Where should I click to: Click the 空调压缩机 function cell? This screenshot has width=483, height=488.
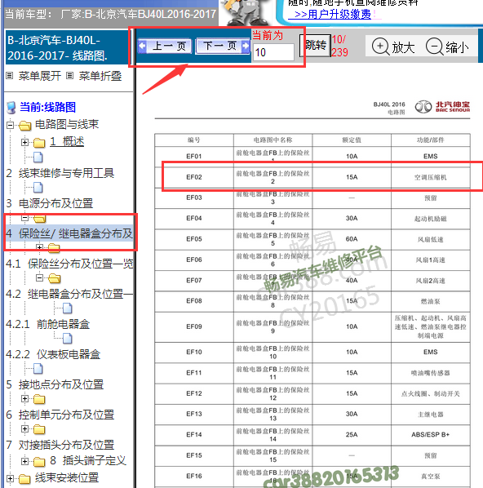click(x=431, y=177)
